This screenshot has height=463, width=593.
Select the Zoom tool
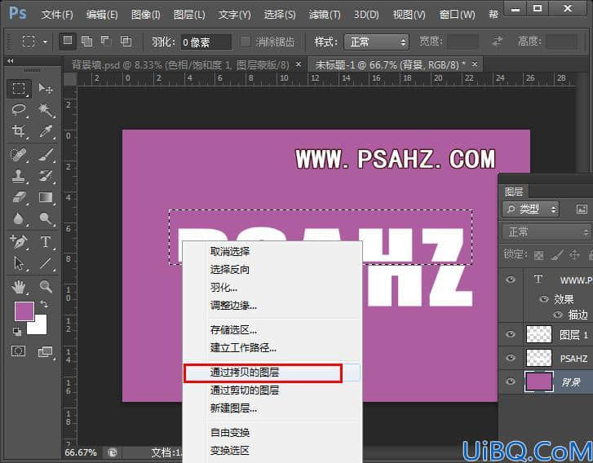pyautogui.click(x=46, y=287)
